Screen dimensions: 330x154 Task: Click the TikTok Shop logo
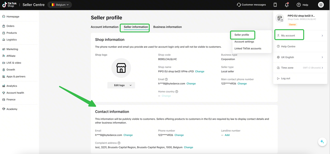point(10,5)
